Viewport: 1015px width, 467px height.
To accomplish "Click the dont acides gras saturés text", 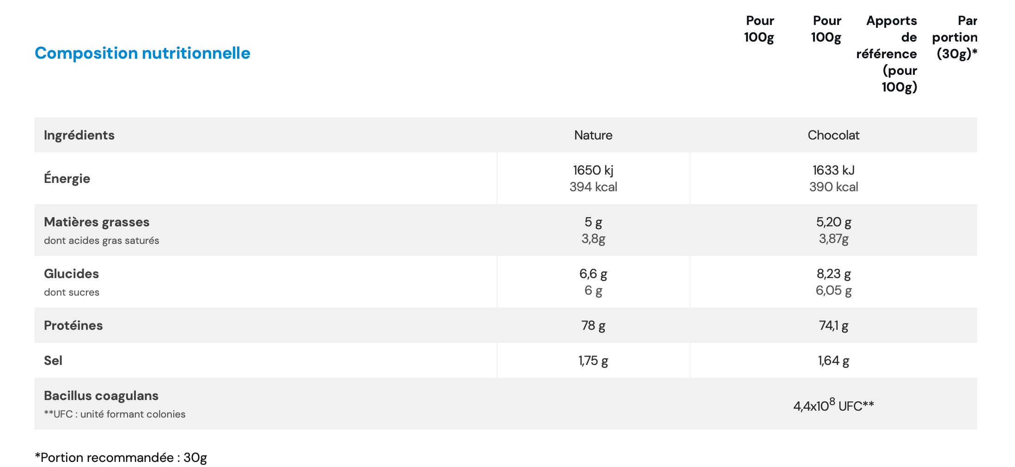I will point(101,240).
